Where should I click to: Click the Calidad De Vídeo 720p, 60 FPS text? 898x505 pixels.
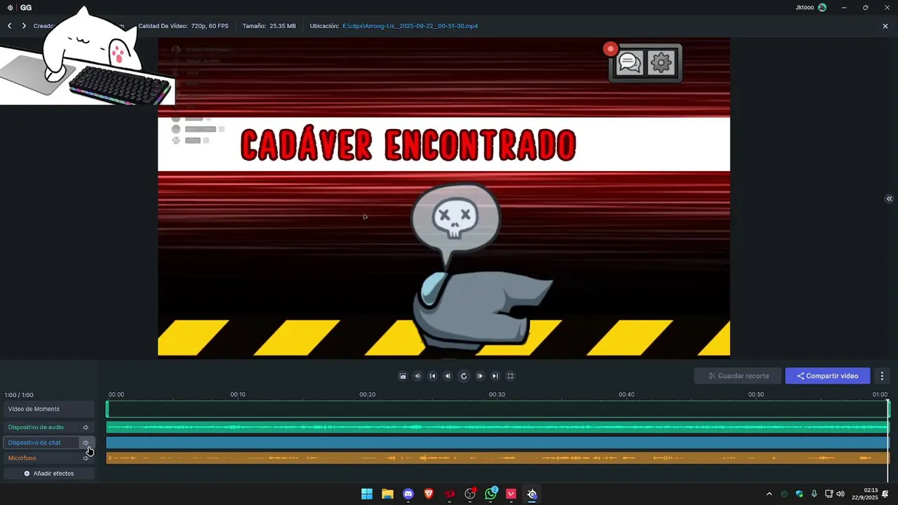point(183,26)
